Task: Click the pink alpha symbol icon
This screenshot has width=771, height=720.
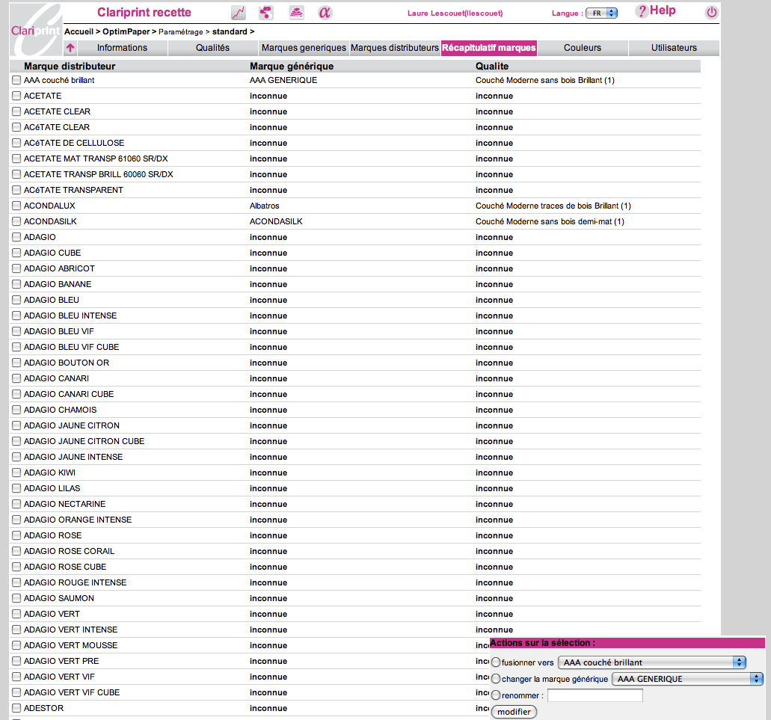Action: (325, 13)
